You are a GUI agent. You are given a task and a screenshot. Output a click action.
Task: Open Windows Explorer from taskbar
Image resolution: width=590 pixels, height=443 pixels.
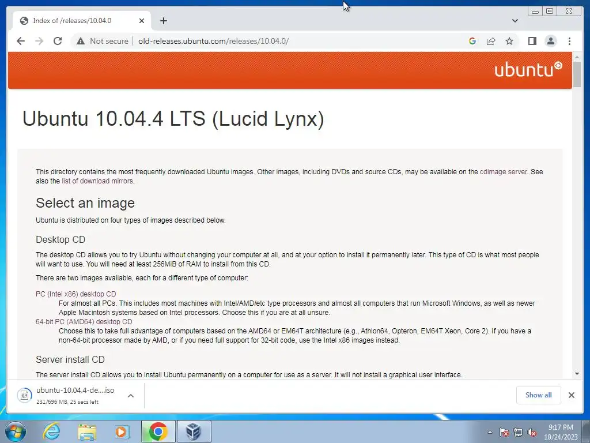pyautogui.click(x=87, y=431)
